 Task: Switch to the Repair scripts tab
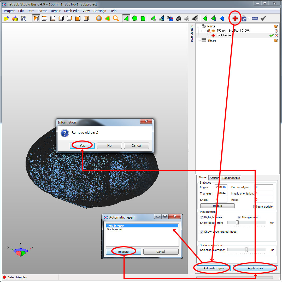tap(231, 178)
